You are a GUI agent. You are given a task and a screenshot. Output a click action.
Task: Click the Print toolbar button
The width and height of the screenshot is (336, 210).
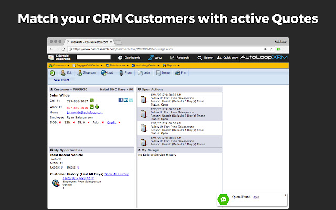point(181,73)
